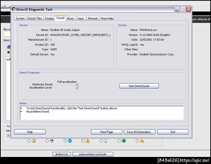Screen dimensions: 211x164
Task: Close the DirectX Diagnostic Tool window
Action: pyautogui.click(x=188, y=10)
